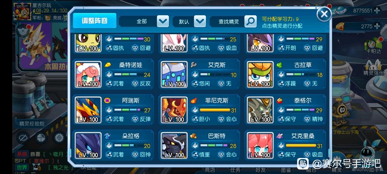Tap the 菲尼克斯 spirit avatar
This screenshot has width=387, height=174.
174,110
